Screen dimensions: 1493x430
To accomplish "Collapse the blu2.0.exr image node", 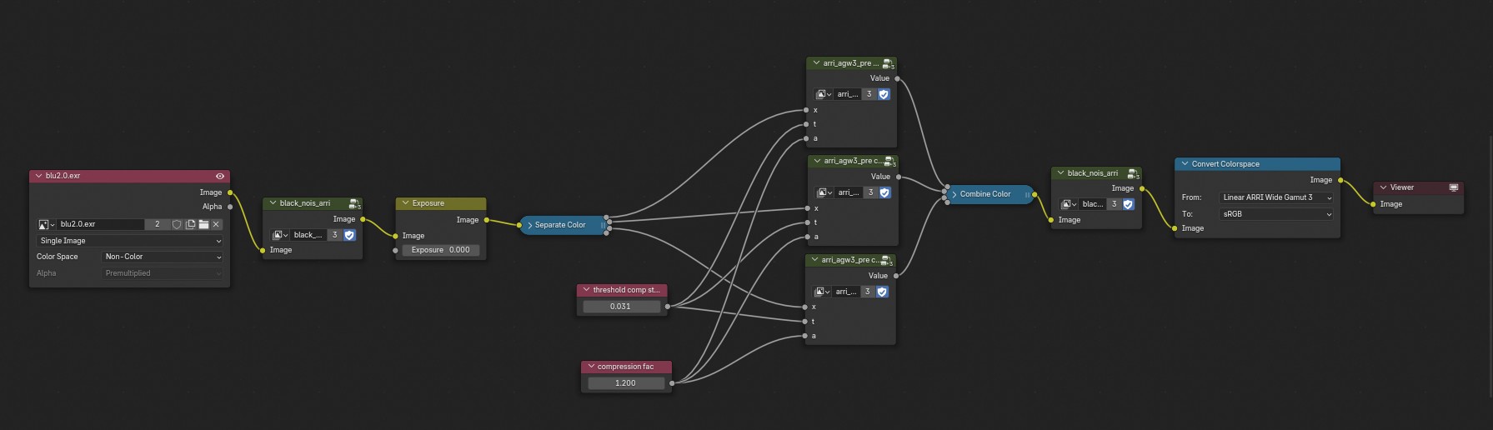I will point(38,176).
